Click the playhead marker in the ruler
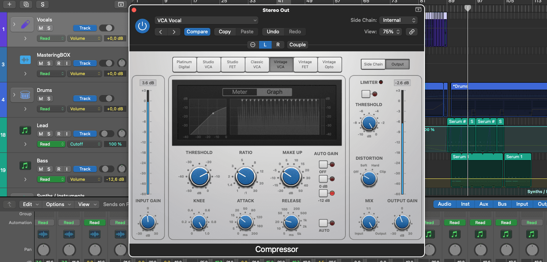Image resolution: width=547 pixels, height=262 pixels. click(x=467, y=8)
